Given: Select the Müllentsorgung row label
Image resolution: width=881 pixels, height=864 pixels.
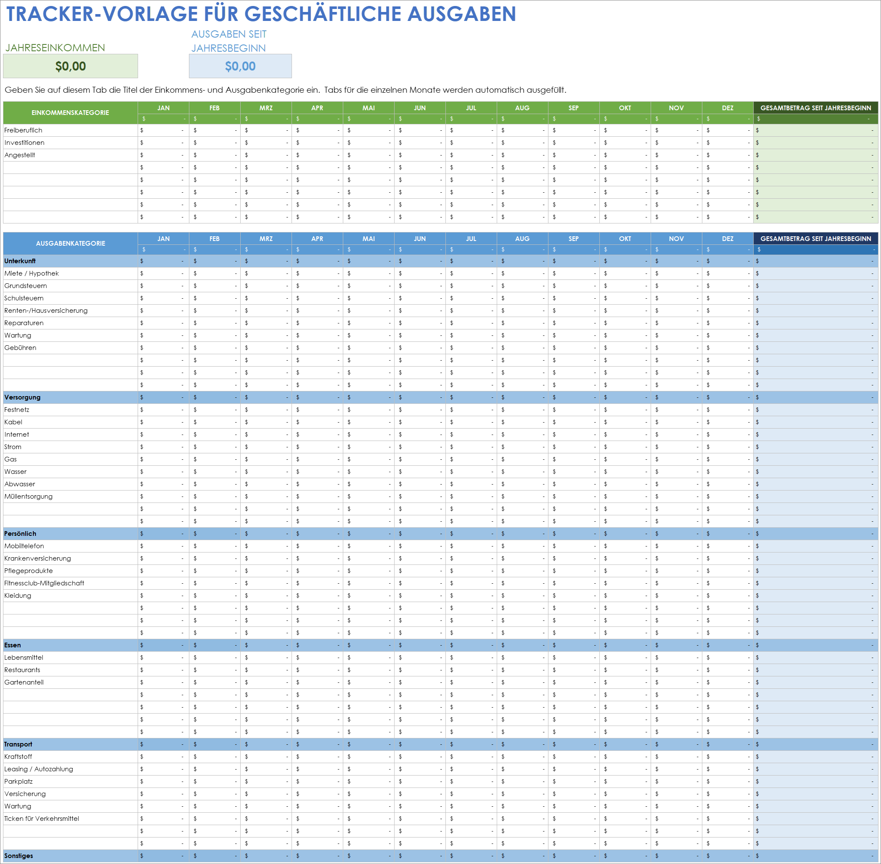Looking at the screenshot, I should pos(71,497).
